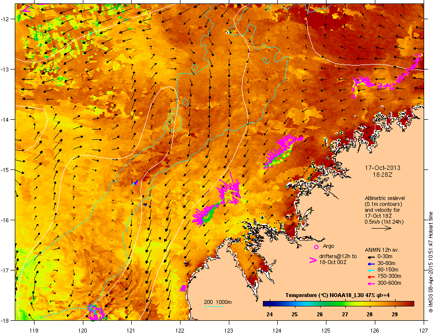Select the dark blue end of temperature colorbar
The height and width of the screenshot is (335, 434).
[x=266, y=304]
